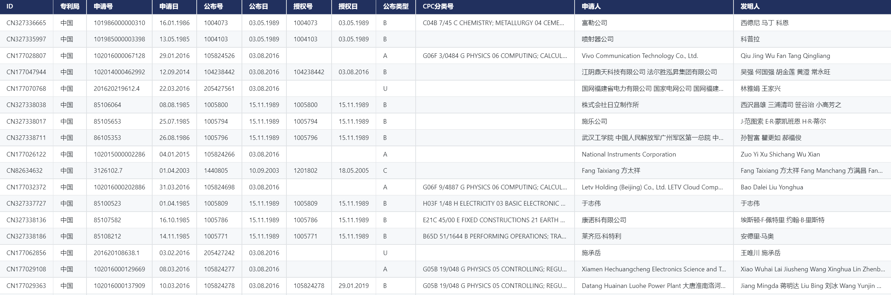Sort the table by 申请号 header

[103, 6]
